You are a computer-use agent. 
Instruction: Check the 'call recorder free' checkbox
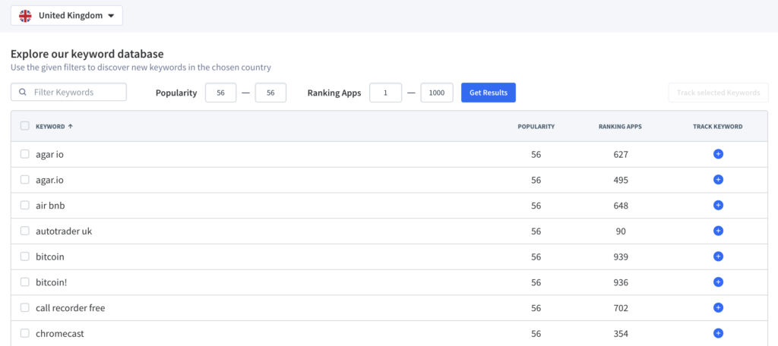25,308
